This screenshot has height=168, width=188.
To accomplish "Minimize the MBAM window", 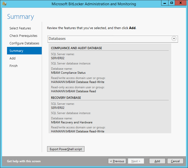I will coord(165,3).
